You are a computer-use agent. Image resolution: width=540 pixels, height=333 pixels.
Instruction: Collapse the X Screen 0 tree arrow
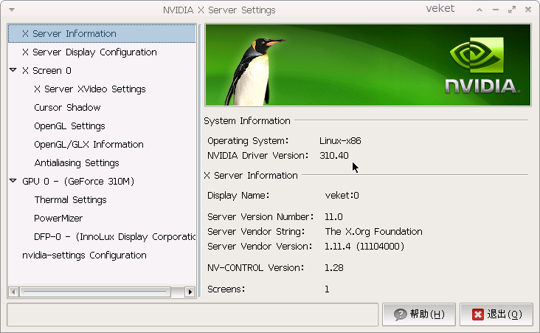(13, 70)
